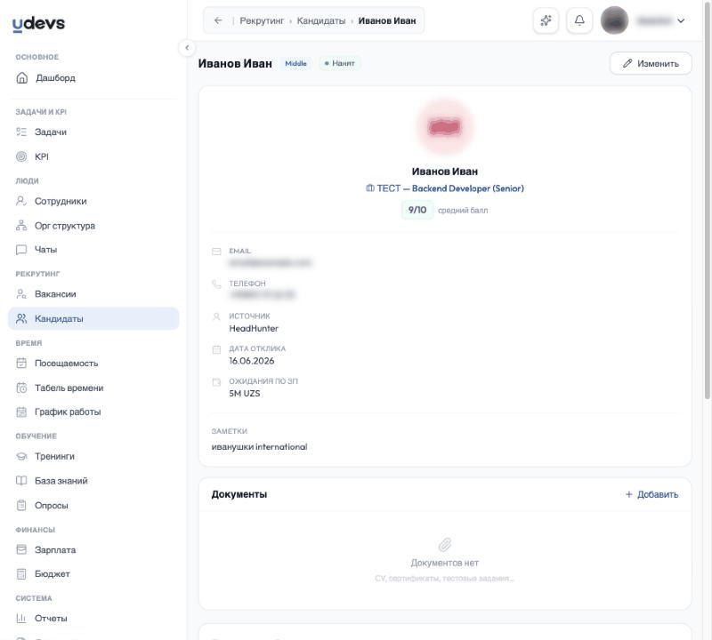The width and height of the screenshot is (712, 640).
Task: Open Зарплата page
Action: (93, 549)
